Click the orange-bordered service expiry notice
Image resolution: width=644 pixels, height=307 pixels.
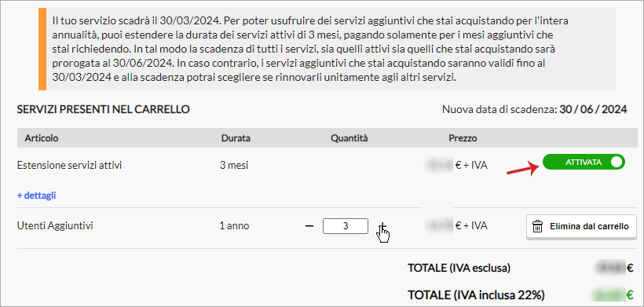coord(327,49)
